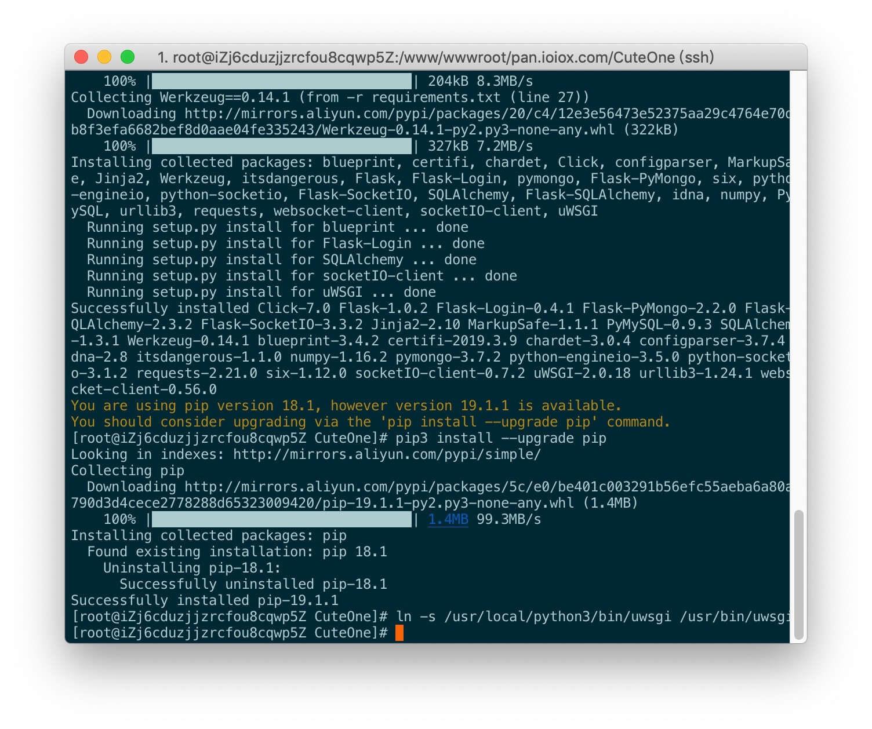872x729 pixels.
Task: Click the 'Collecting Werkzeug==0.14.1' line
Action: coord(330,97)
